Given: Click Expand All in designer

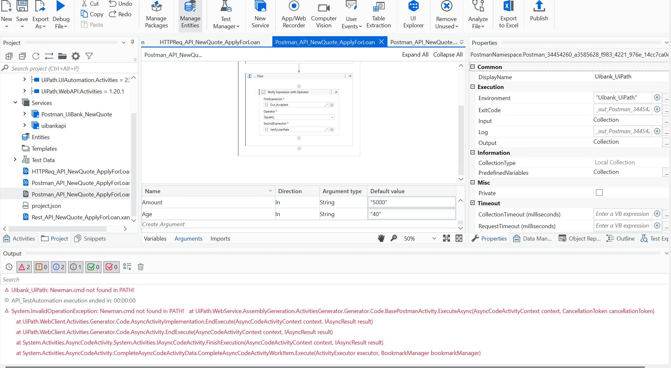Looking at the screenshot, I should pyautogui.click(x=415, y=55).
